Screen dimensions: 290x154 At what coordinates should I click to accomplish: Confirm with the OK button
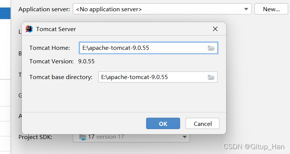point(163,123)
